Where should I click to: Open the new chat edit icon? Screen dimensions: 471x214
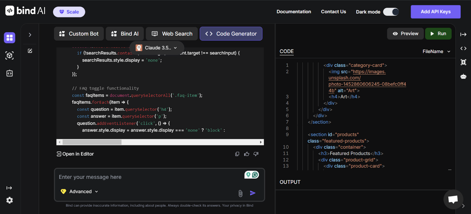coord(30,51)
